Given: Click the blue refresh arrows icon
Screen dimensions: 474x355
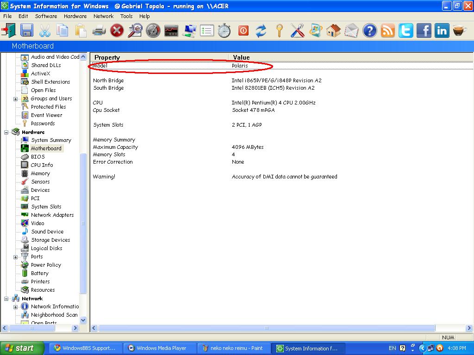Looking at the screenshot, I should click(261, 30).
